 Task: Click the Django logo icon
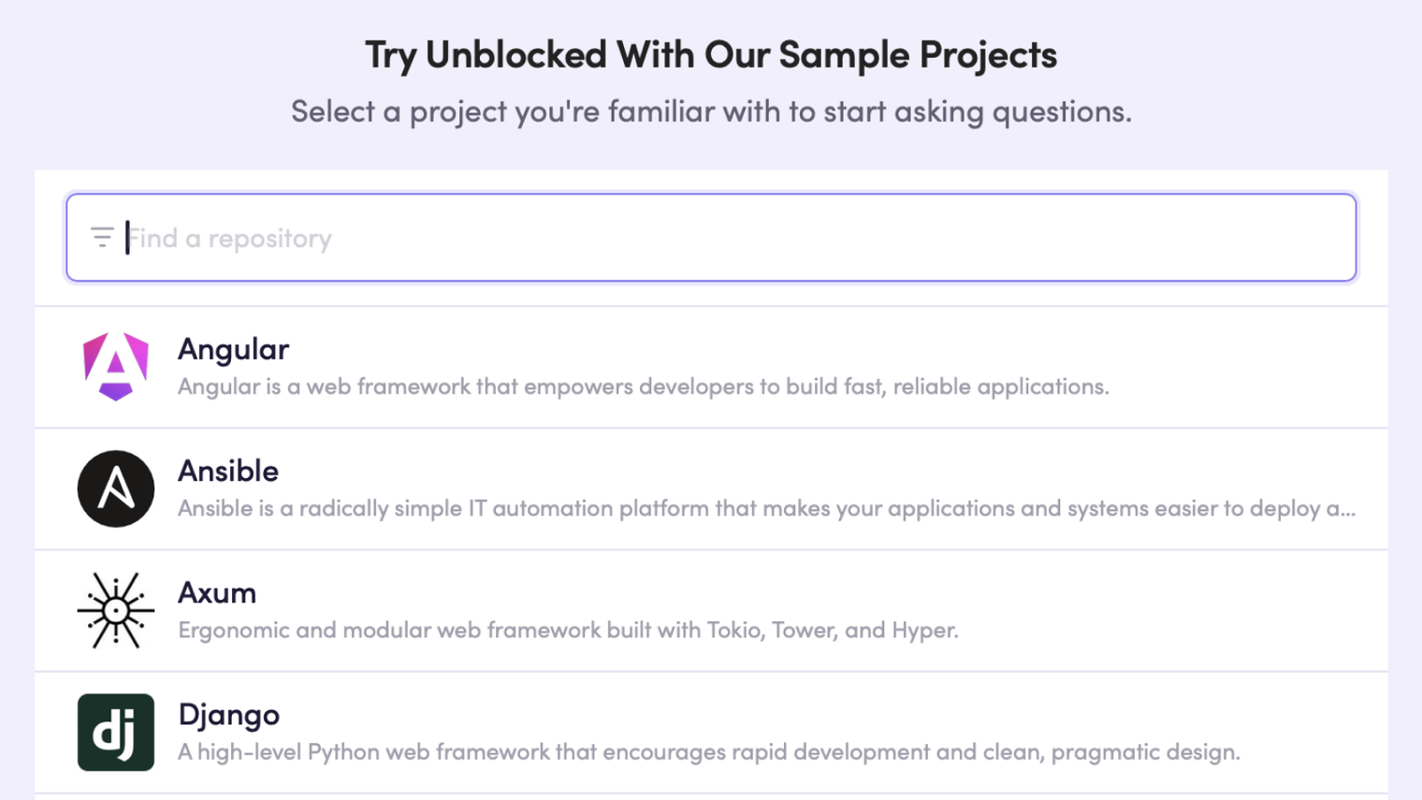[116, 732]
